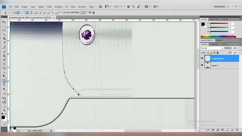Launch Bridge from the application bar
The width and height of the screenshot is (242, 136).
100,6
